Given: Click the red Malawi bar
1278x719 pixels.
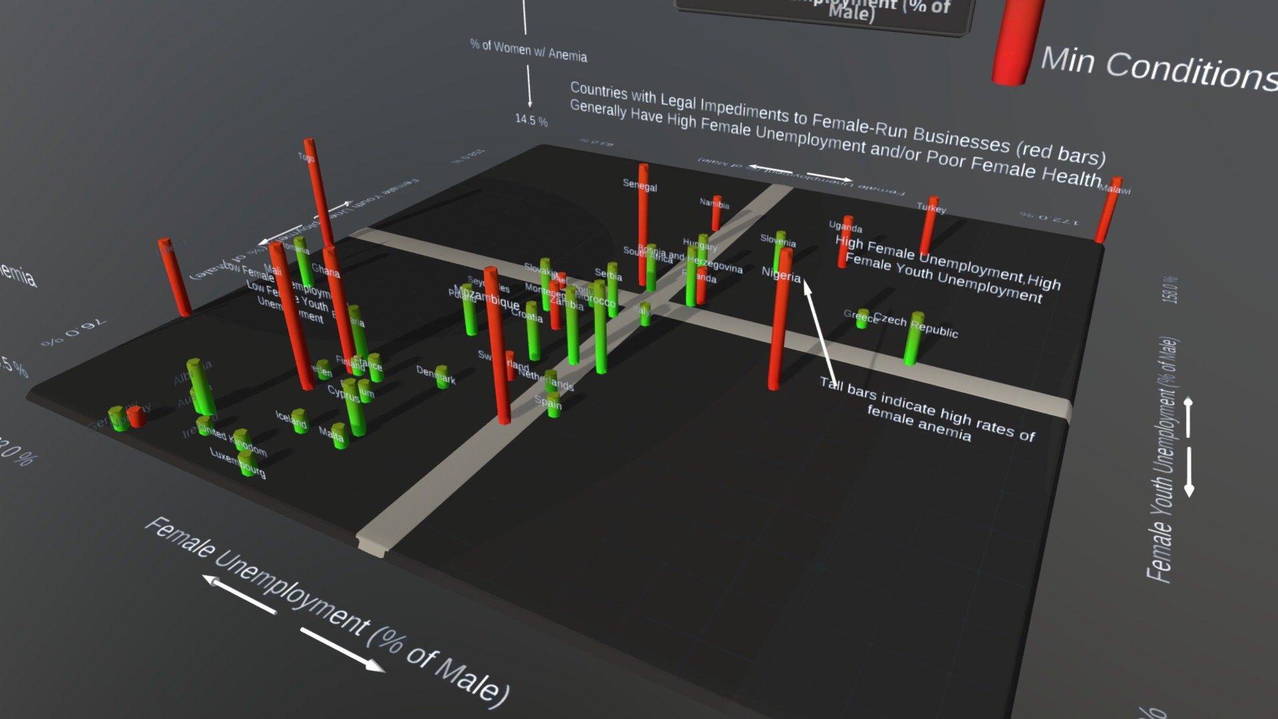Looking at the screenshot, I should (x=1108, y=210).
